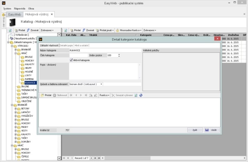Click the Index pozice stepper arrows

(x=119, y=56)
